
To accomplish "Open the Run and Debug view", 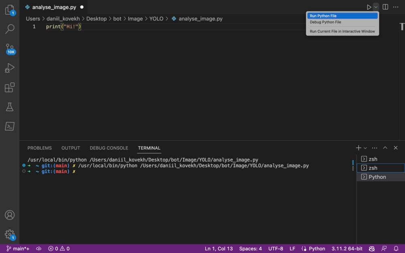I will pyautogui.click(x=10, y=68).
